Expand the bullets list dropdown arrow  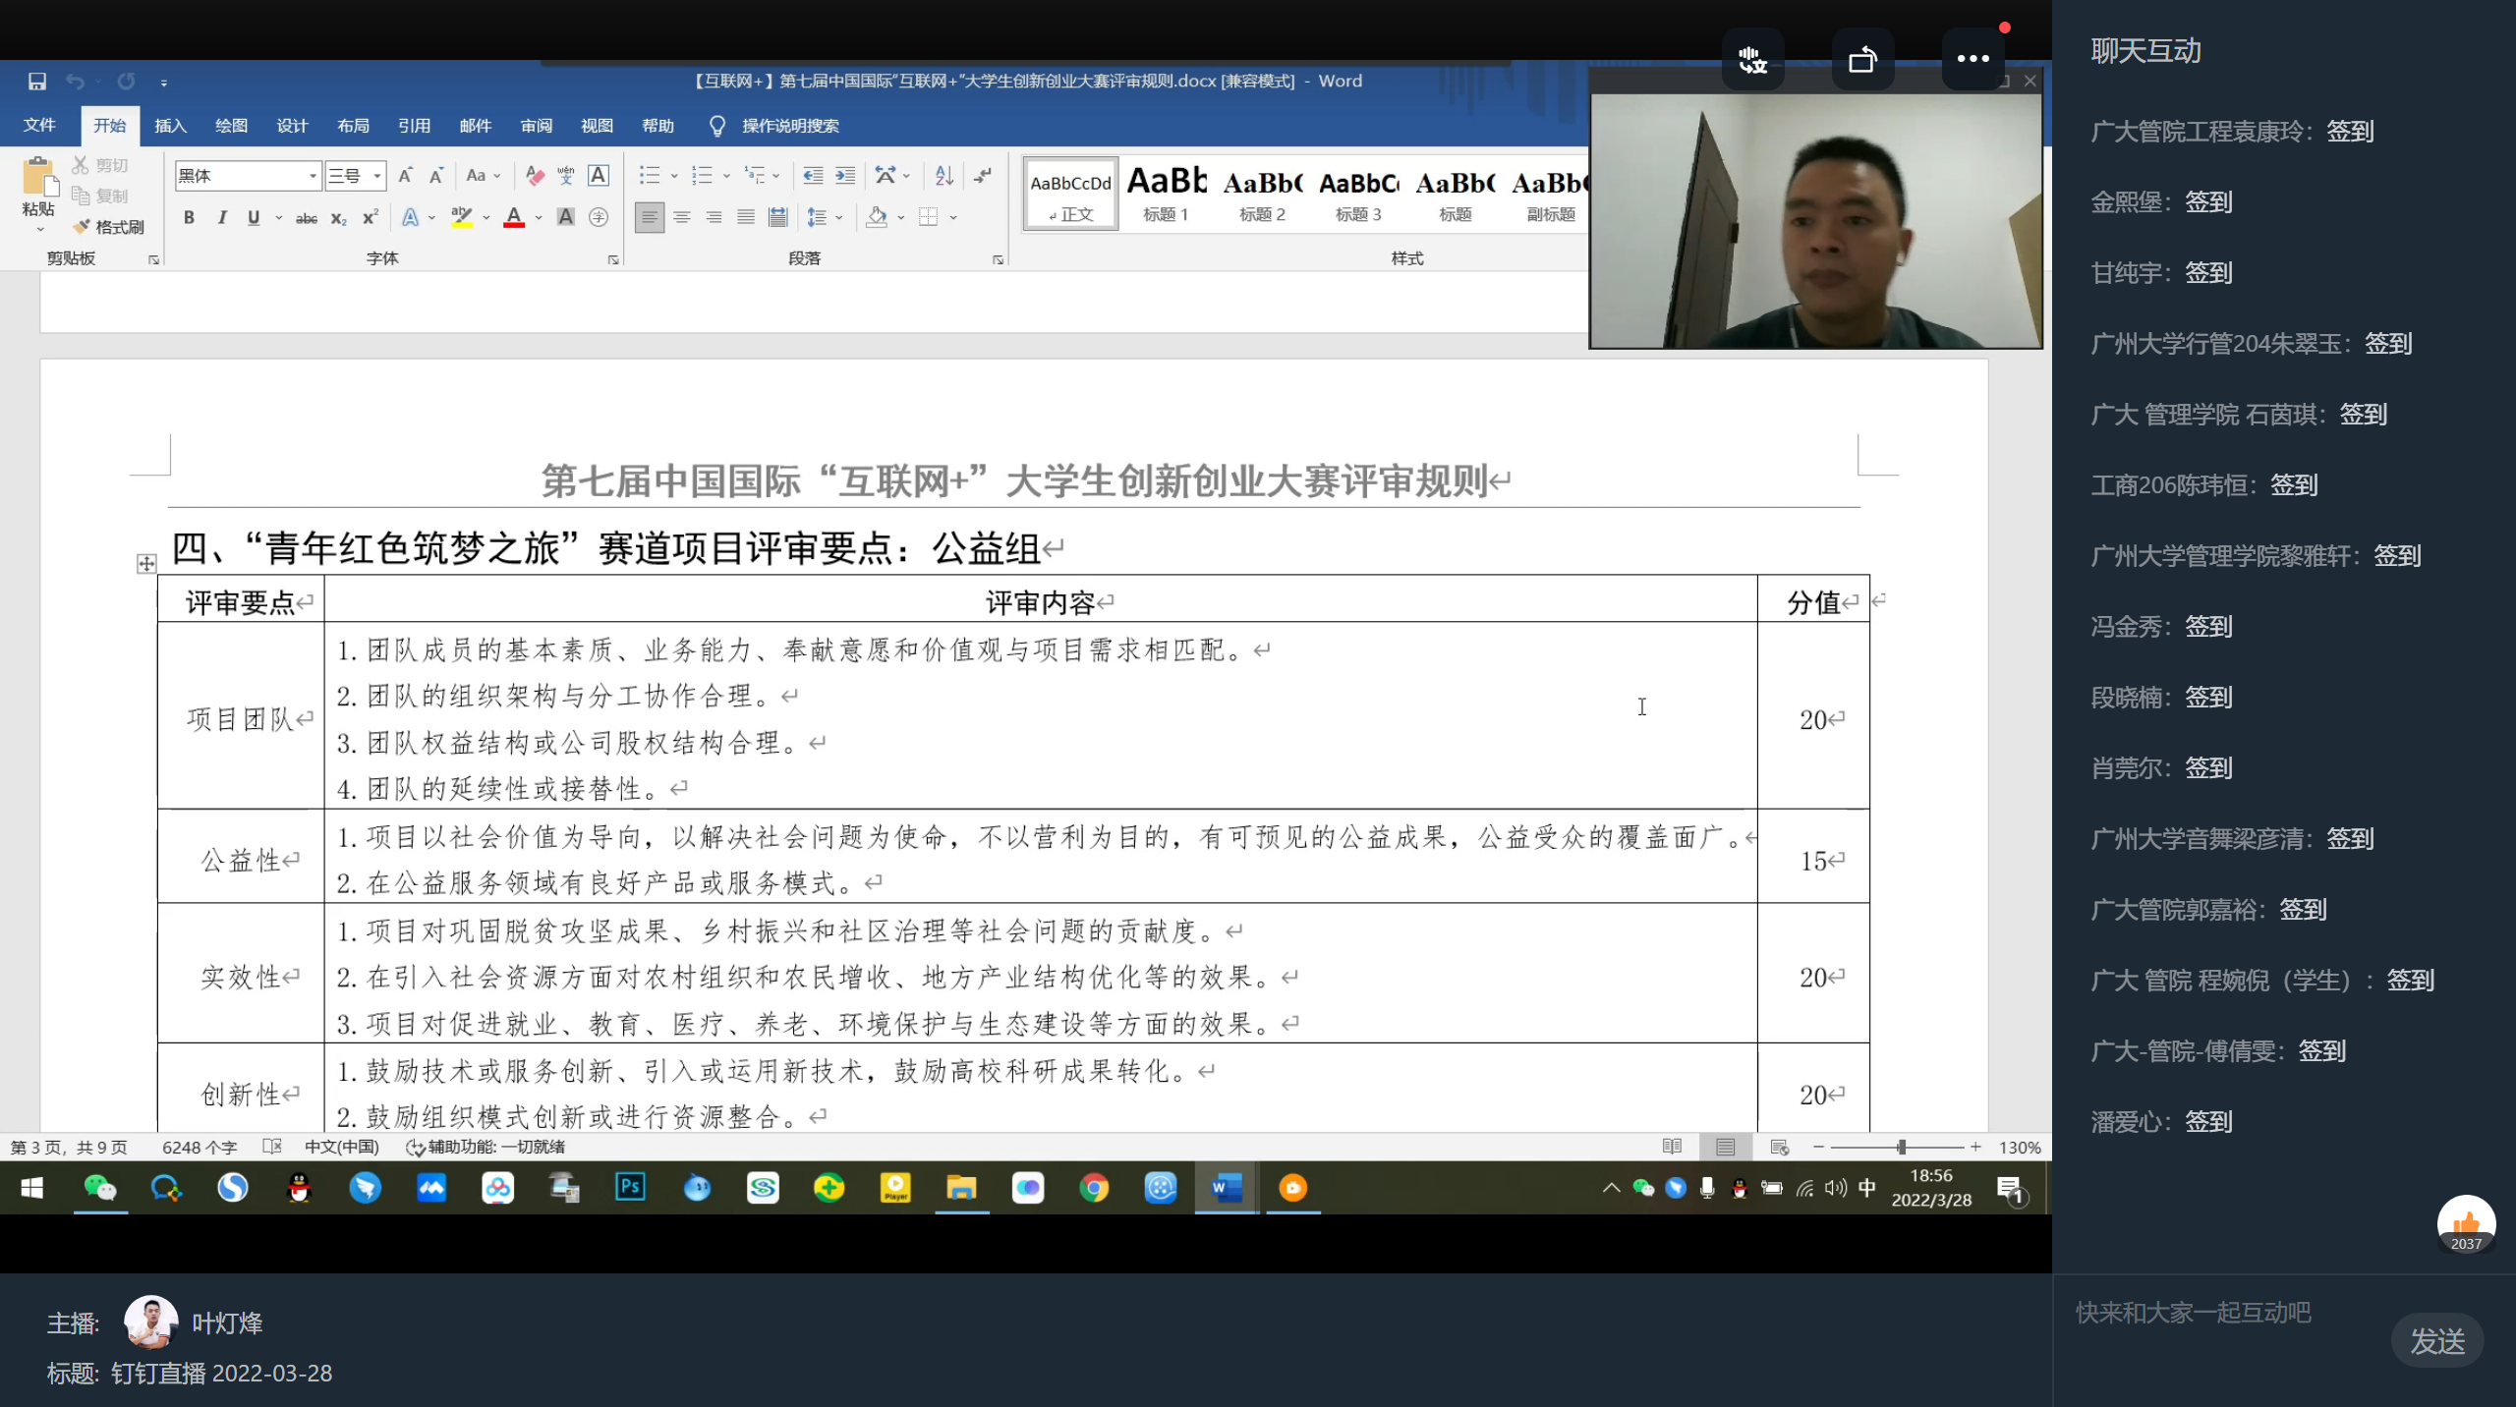674,176
